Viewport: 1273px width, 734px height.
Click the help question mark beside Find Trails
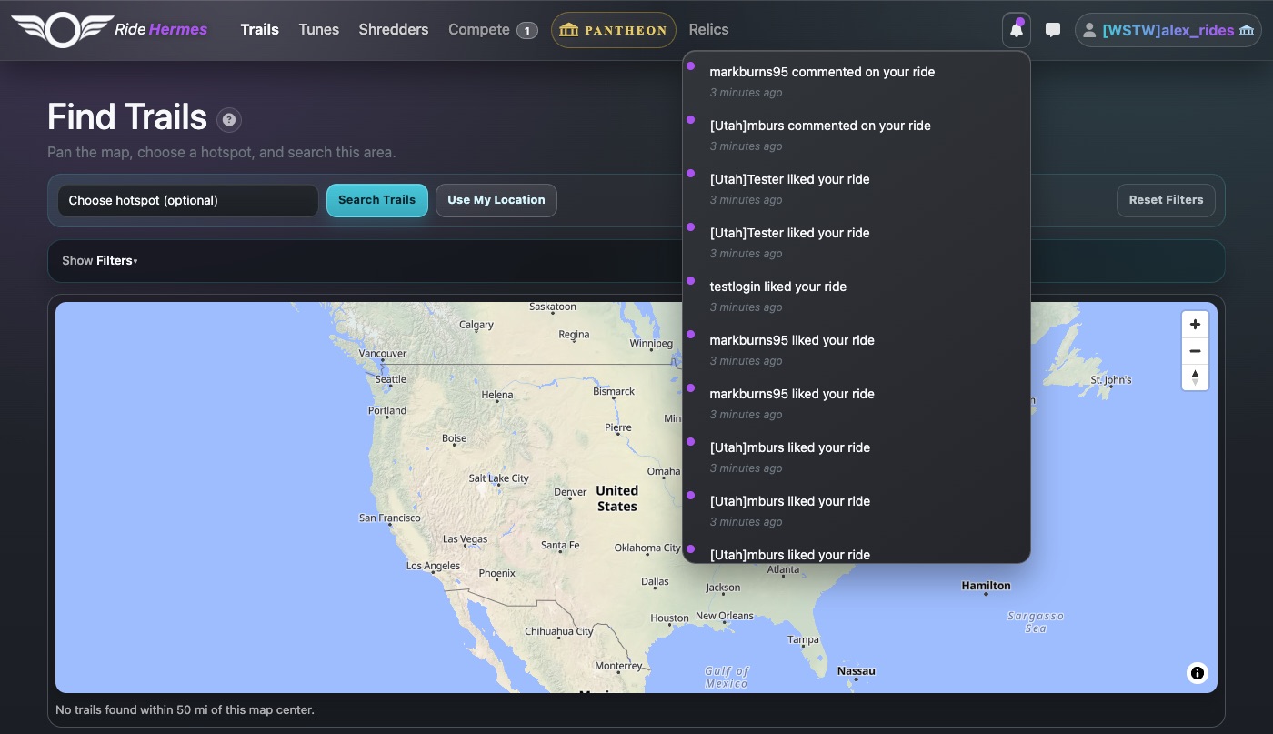(x=229, y=119)
